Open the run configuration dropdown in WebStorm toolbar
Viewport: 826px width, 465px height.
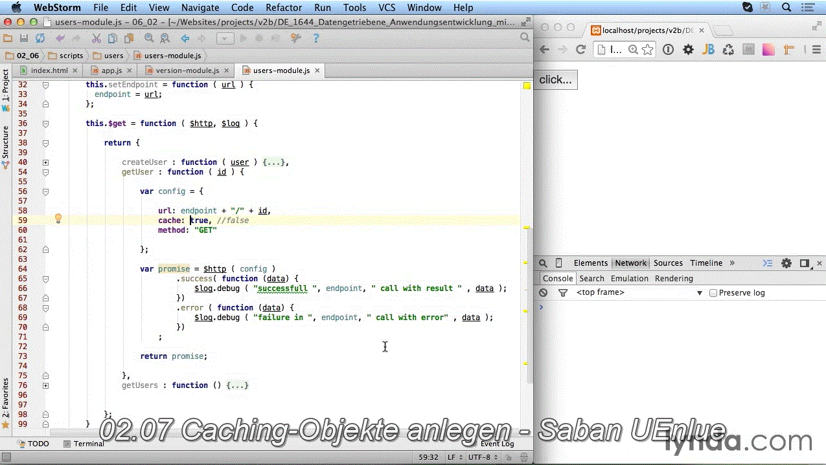click(x=225, y=39)
